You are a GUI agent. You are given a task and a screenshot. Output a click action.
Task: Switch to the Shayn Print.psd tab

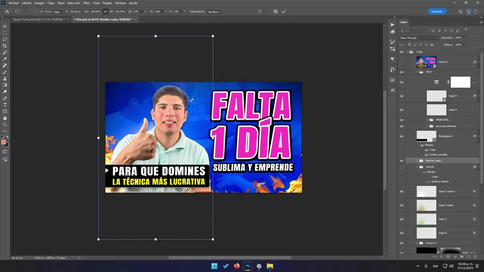click(39, 19)
